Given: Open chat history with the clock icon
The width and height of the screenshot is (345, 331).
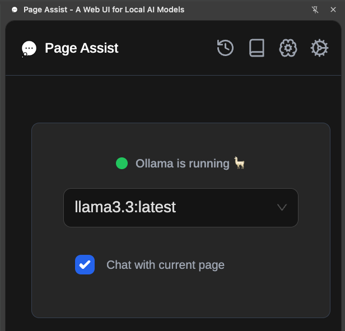Looking at the screenshot, I should (x=225, y=48).
